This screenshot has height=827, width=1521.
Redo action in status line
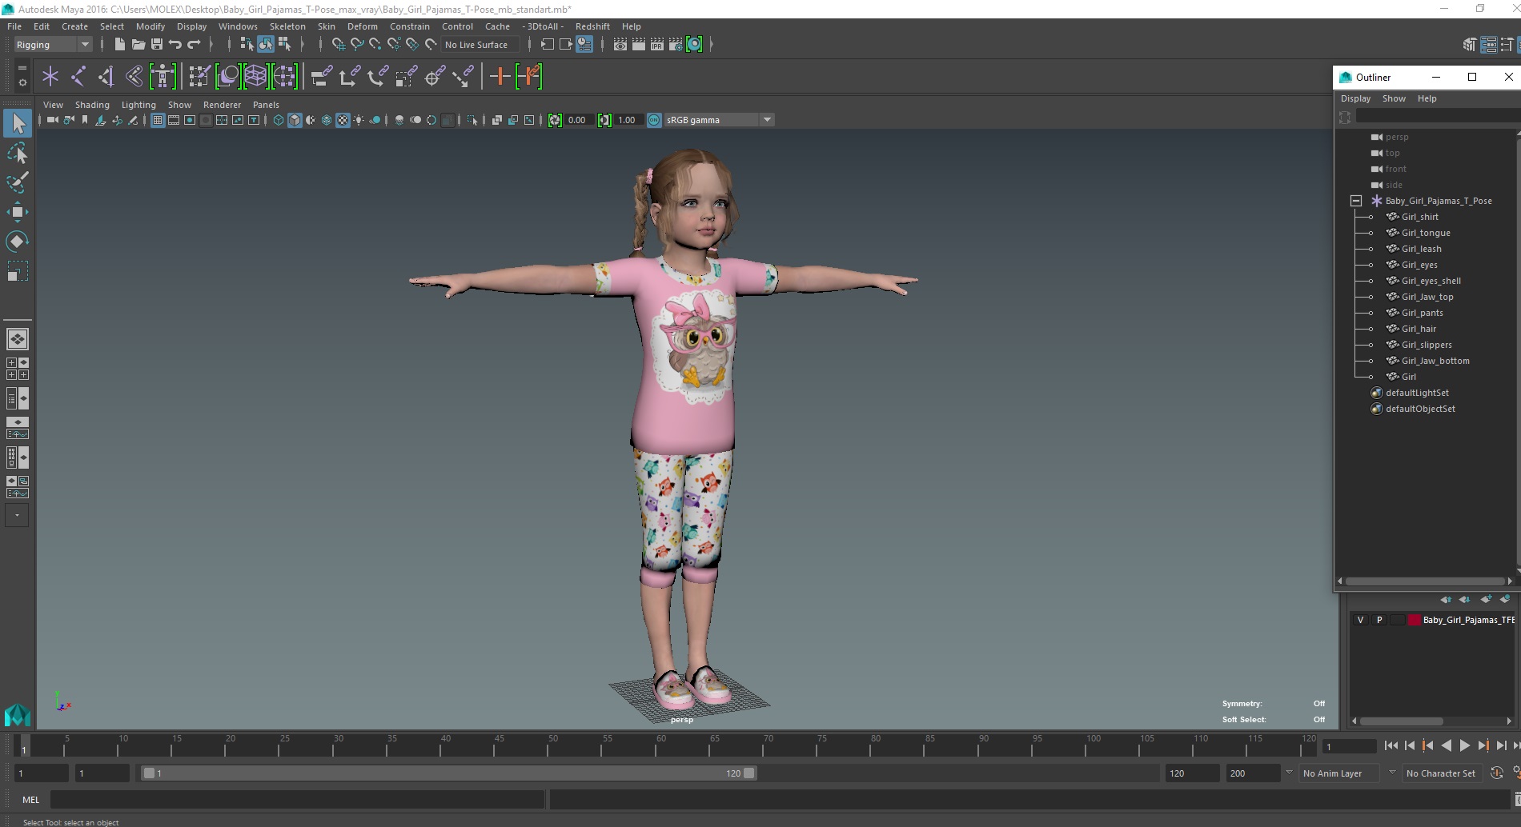[194, 45]
